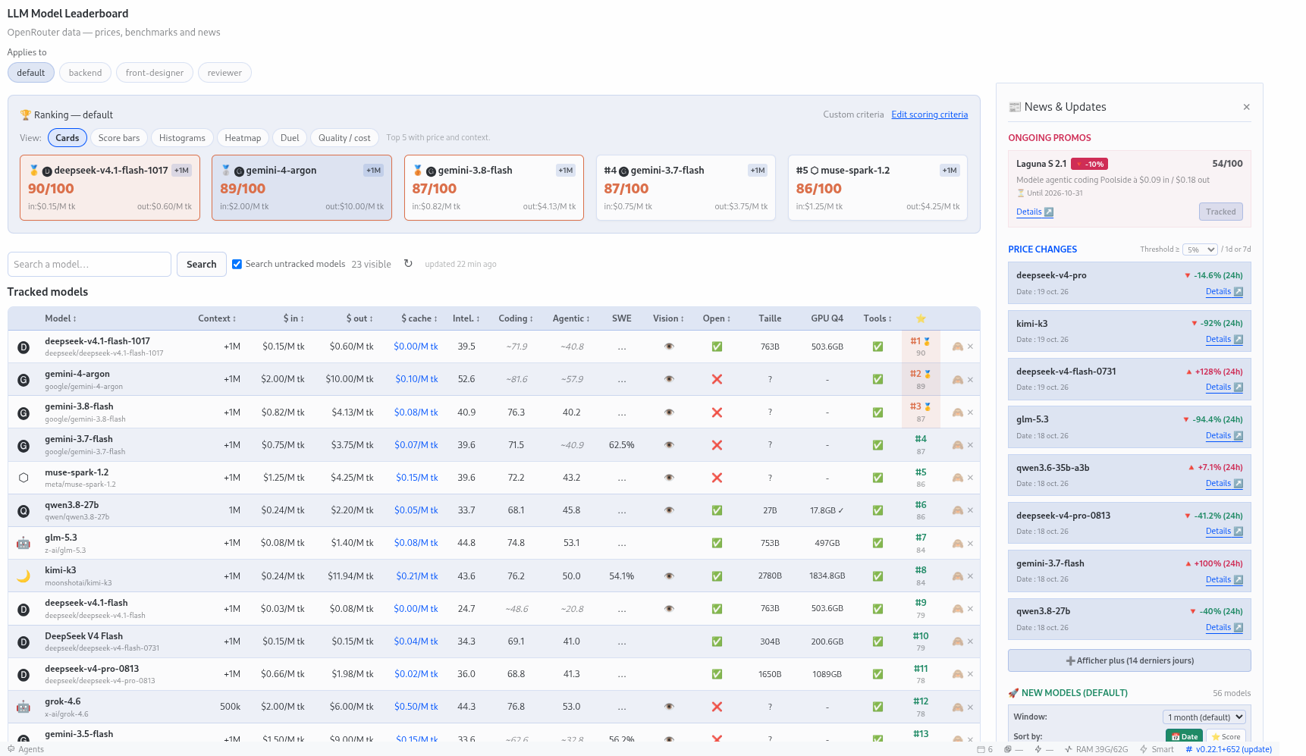This screenshot has height=756, width=1306.
Task: Click Afficher plus (14 derniers jours) button
Action: pyautogui.click(x=1129, y=660)
